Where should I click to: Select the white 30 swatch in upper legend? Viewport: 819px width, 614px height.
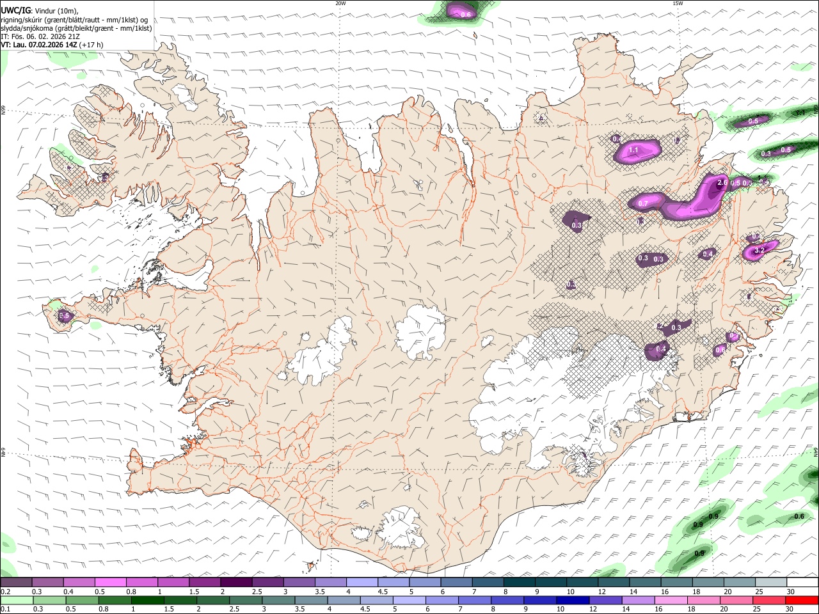(x=803, y=583)
